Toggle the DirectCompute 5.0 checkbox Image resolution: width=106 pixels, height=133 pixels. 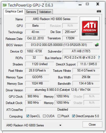(x=73, y=116)
